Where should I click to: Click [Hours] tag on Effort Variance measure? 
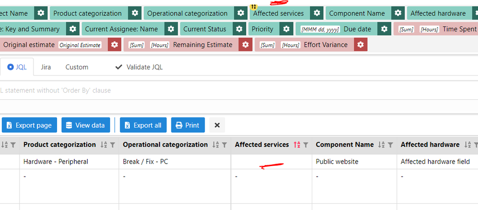(290, 45)
